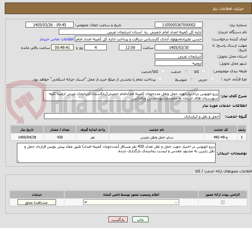
Task: Click the announcement date field 1405/03/26 - 09:45
Action: point(50,25)
